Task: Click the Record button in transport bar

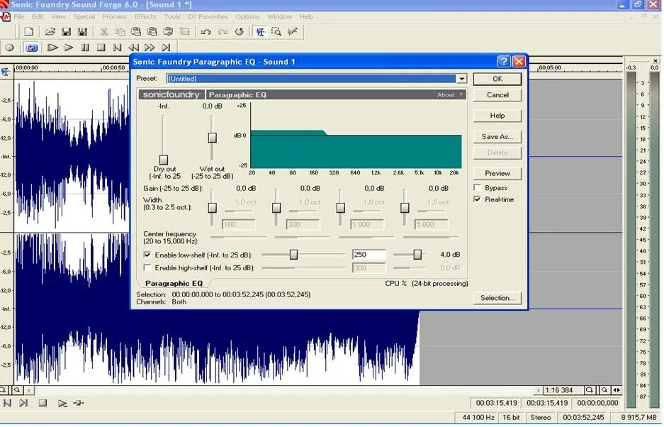Action: tap(10, 48)
